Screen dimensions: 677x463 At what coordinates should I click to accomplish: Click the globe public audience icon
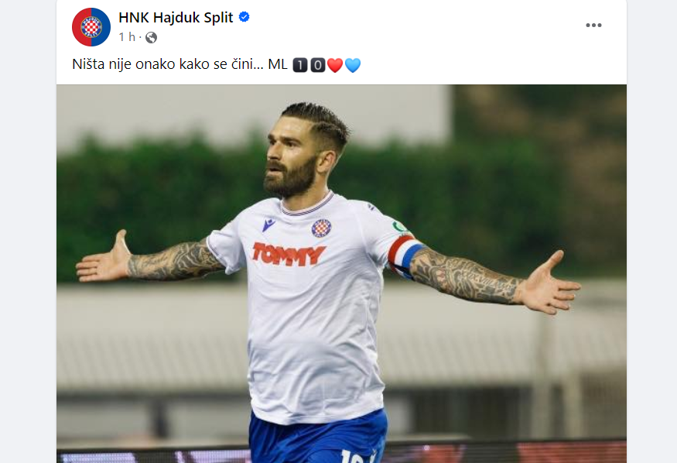(151, 38)
